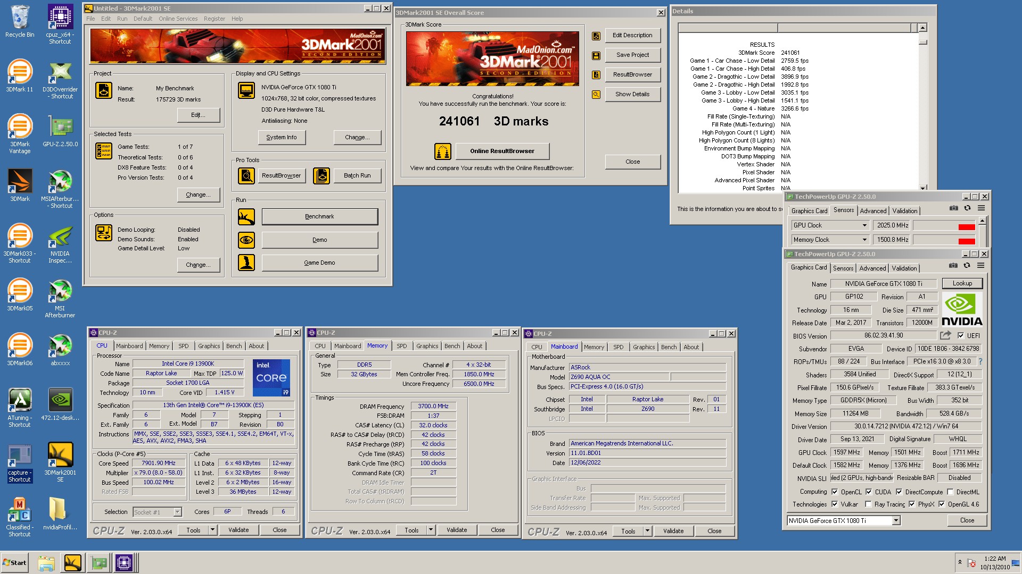Click the icon beside Edit Description
This screenshot has width=1022, height=574.
pos(596,36)
